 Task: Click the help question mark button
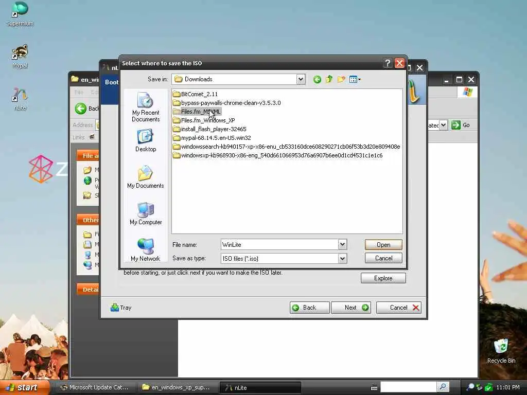click(388, 63)
